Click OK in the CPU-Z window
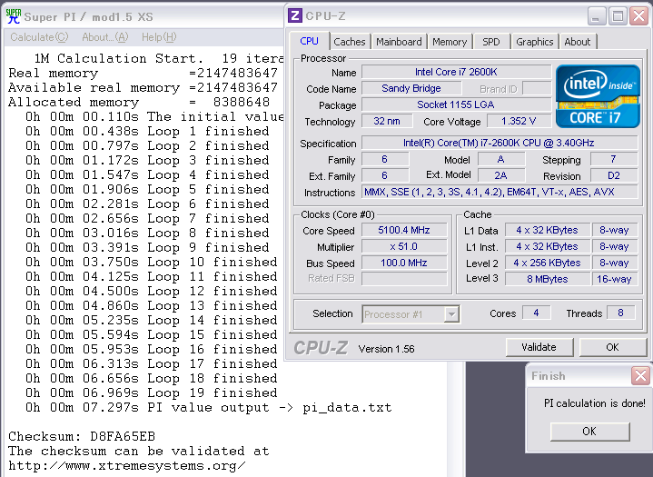The width and height of the screenshot is (653, 477). pyautogui.click(x=612, y=347)
